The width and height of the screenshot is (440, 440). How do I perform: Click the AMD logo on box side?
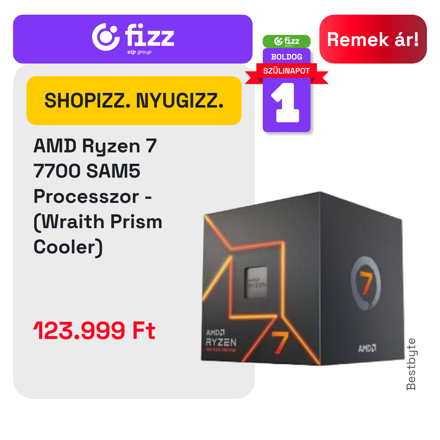(367, 348)
